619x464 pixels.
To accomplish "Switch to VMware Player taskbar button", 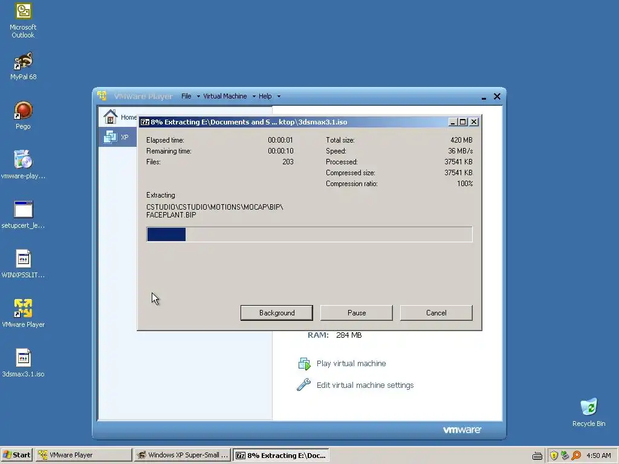I will click(83, 455).
